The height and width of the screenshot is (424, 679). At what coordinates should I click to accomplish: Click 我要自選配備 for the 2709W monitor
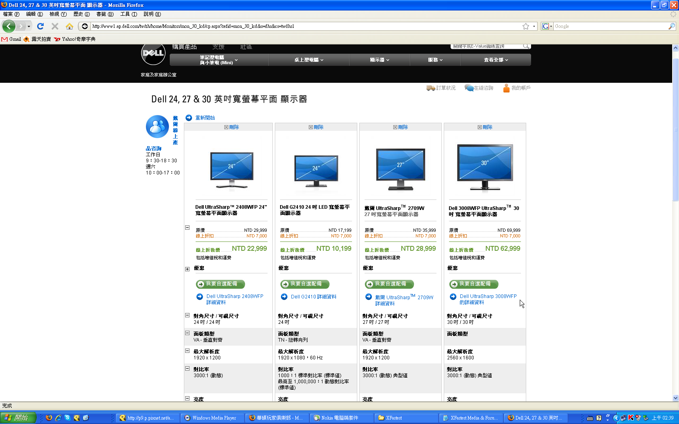click(389, 284)
